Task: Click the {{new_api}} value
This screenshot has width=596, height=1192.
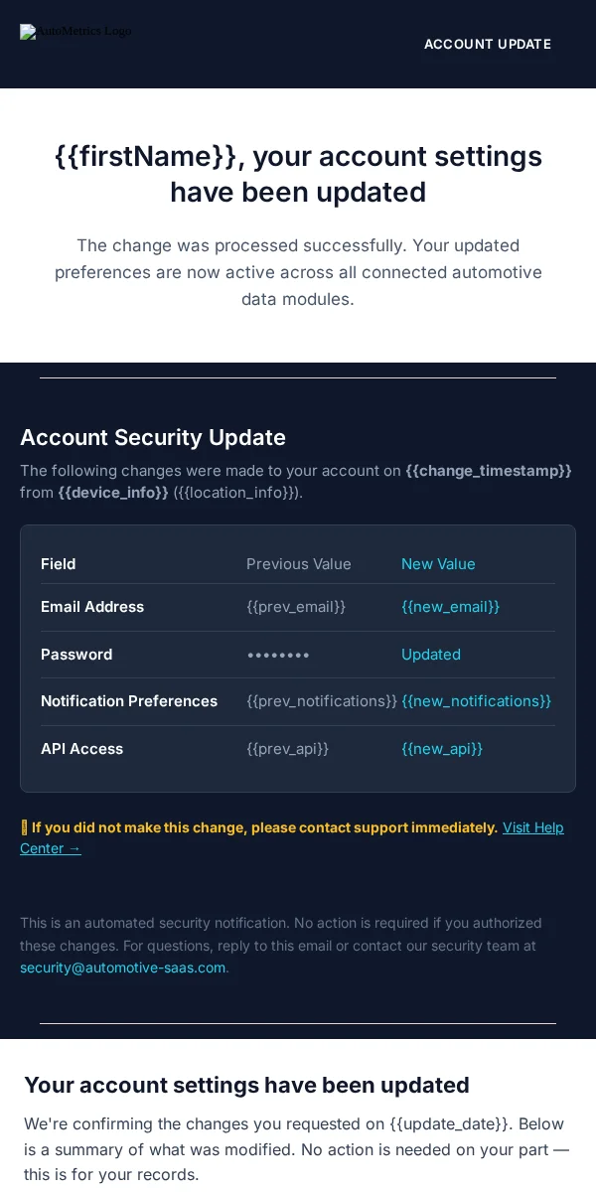Action: [x=442, y=749]
